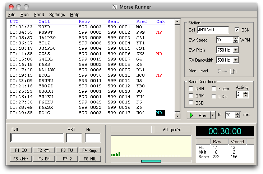
Task: Click the F5 <his> button
Action: click(21, 159)
